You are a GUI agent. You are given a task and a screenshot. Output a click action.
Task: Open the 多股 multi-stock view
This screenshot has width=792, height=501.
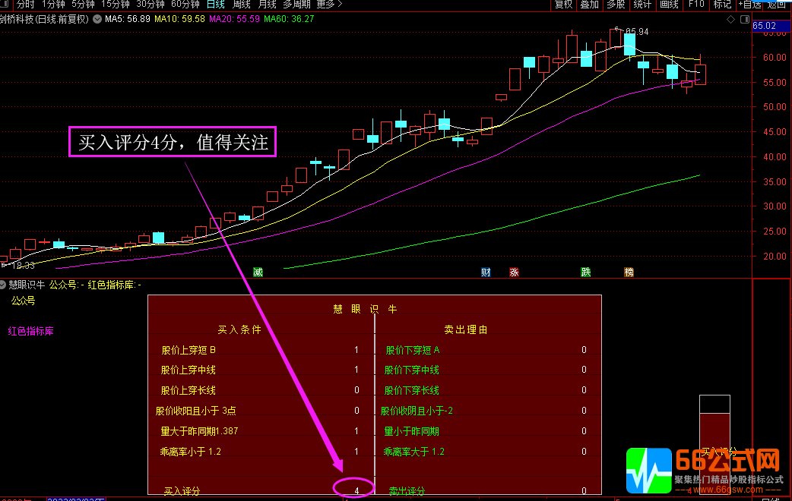pos(616,5)
